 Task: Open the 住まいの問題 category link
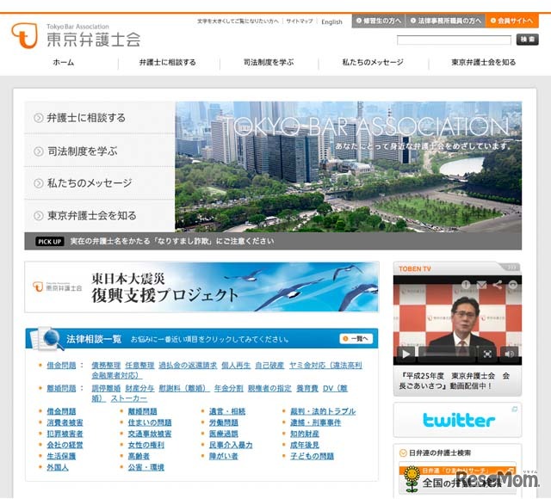click(x=150, y=422)
